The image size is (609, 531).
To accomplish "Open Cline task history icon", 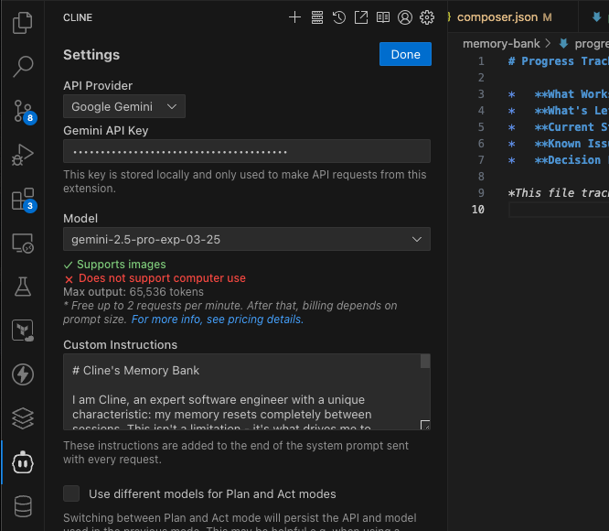I will click(339, 17).
